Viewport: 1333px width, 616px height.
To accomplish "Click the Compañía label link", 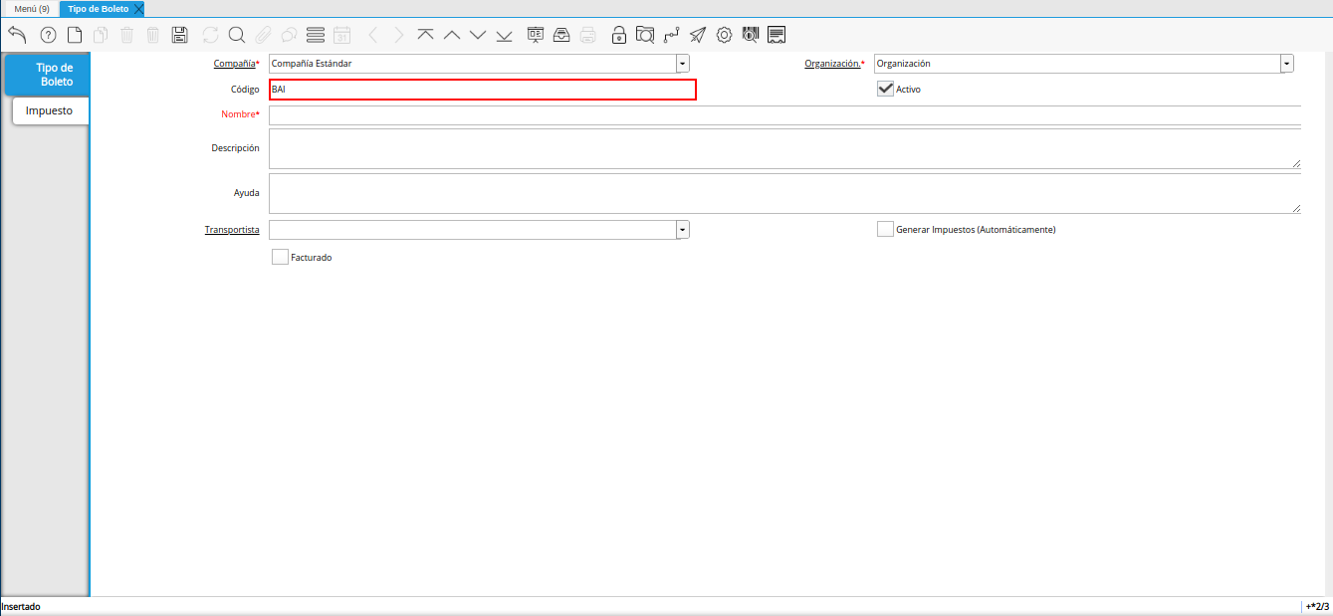I will point(234,64).
